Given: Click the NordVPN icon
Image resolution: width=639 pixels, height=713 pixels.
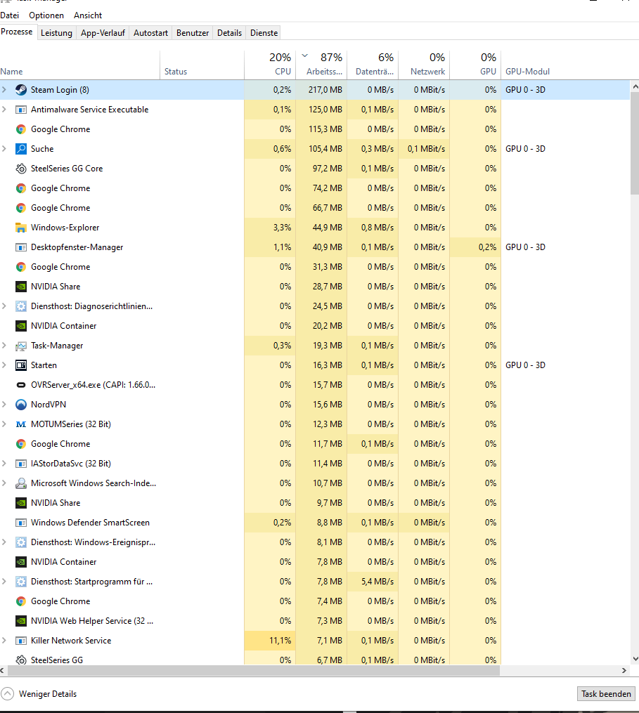Looking at the screenshot, I should click(21, 404).
